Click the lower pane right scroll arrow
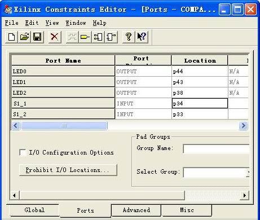 click(x=245, y=195)
